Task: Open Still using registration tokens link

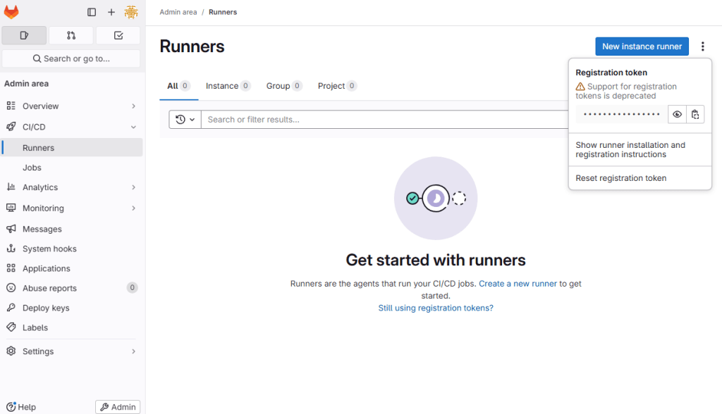Action: (436, 308)
